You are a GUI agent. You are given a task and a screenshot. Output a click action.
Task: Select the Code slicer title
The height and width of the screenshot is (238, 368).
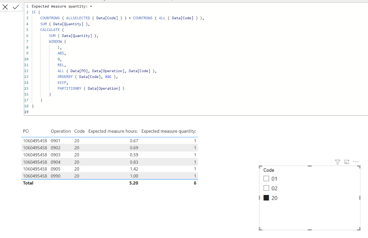pos(269,170)
